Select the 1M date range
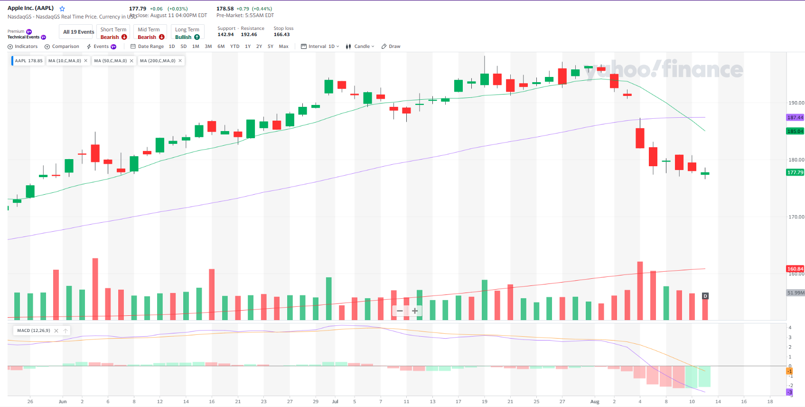The height and width of the screenshot is (407, 805). [196, 47]
